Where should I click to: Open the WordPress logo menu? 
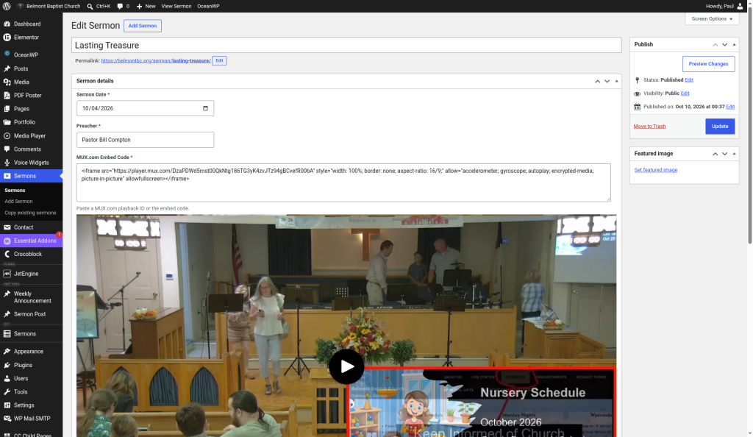pos(7,6)
